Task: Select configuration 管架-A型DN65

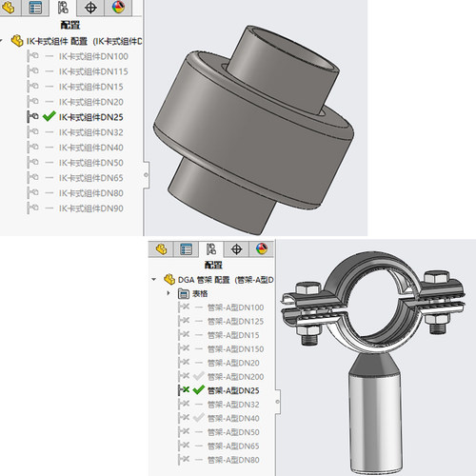Action: [x=233, y=446]
